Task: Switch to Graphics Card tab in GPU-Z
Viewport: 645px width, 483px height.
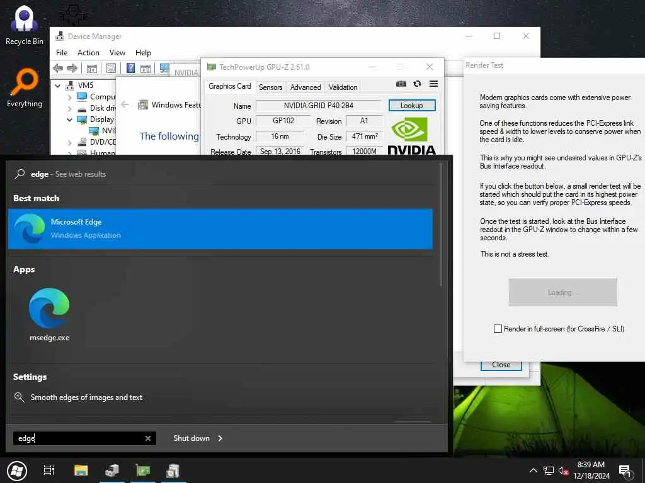Action: pos(229,86)
